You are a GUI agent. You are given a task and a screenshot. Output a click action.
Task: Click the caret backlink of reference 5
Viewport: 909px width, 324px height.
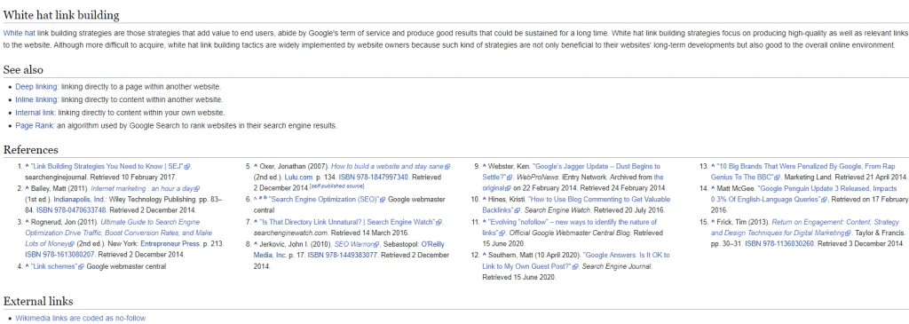[256, 166]
